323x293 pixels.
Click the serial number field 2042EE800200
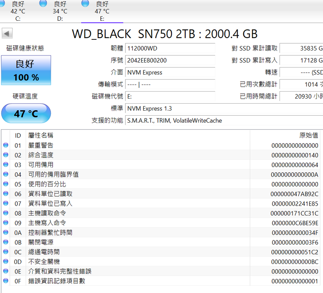[170, 61]
